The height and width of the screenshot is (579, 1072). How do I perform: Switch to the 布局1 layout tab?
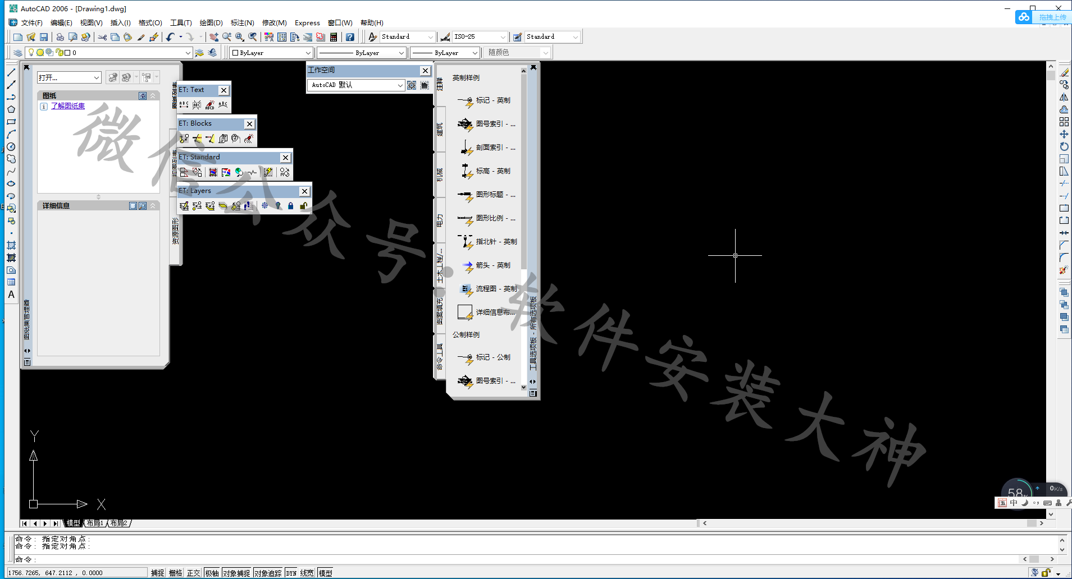click(x=95, y=523)
